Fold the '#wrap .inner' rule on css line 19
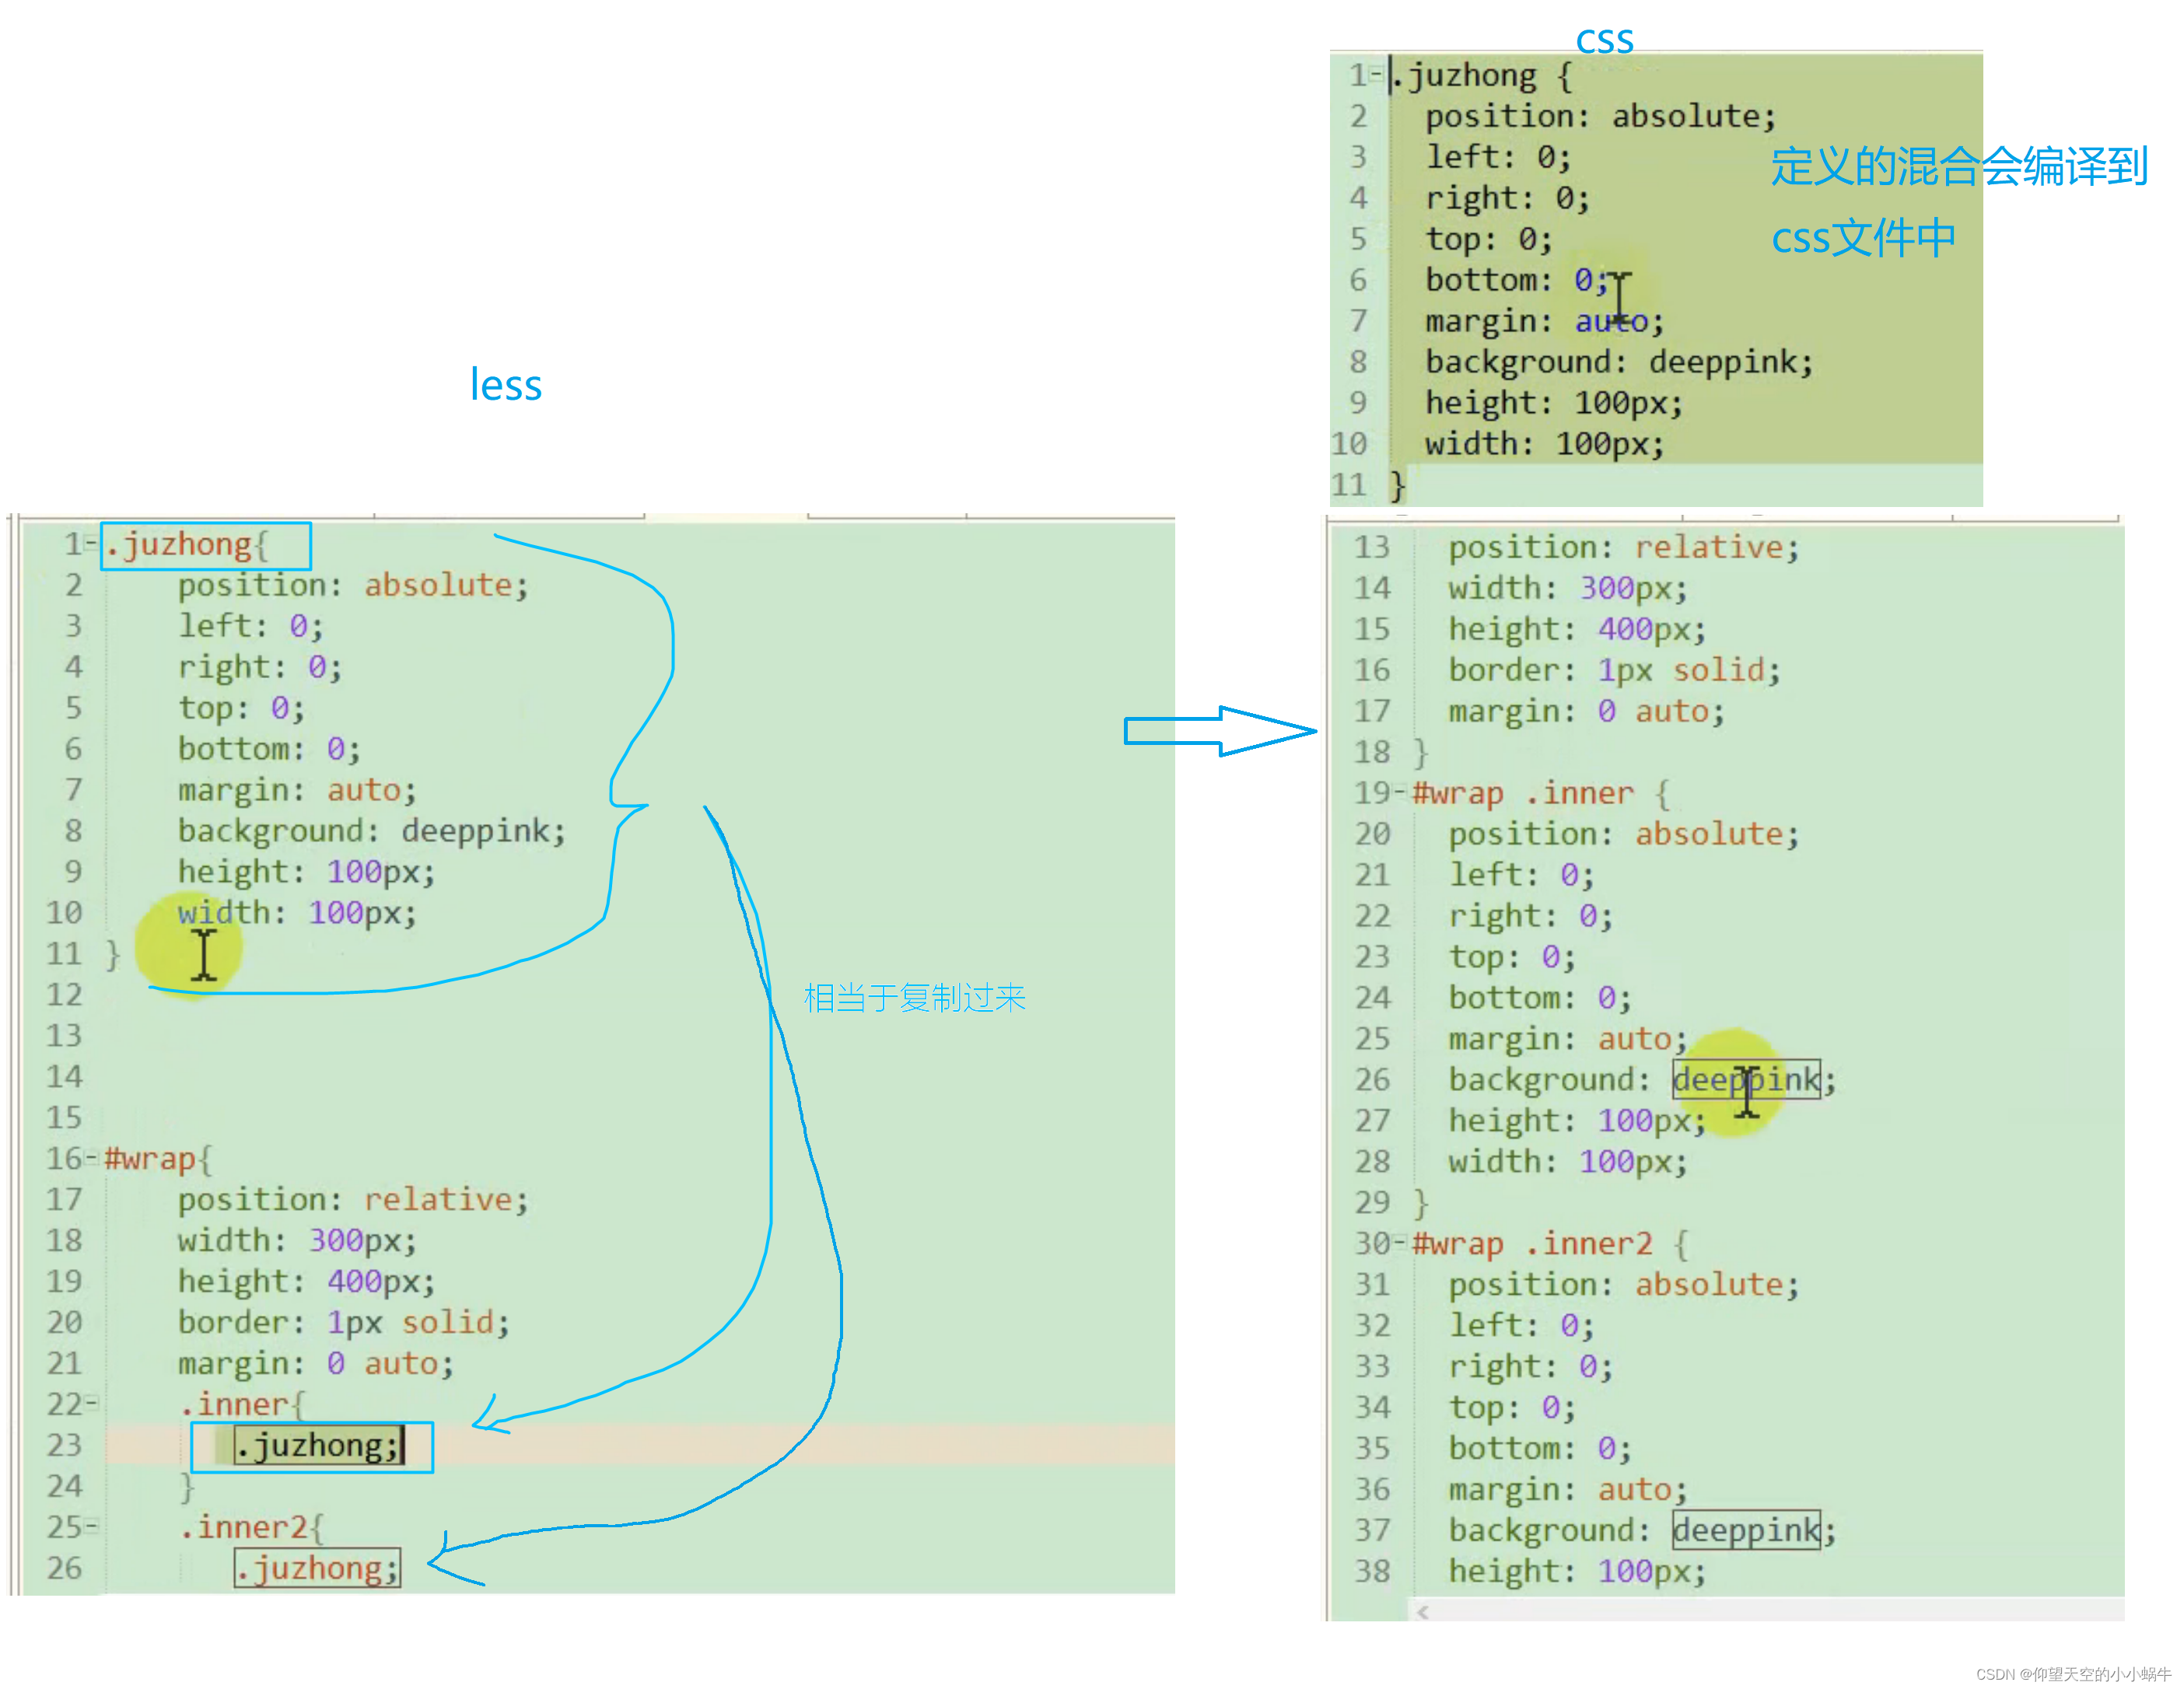The image size is (2184, 1689). [x=1400, y=792]
